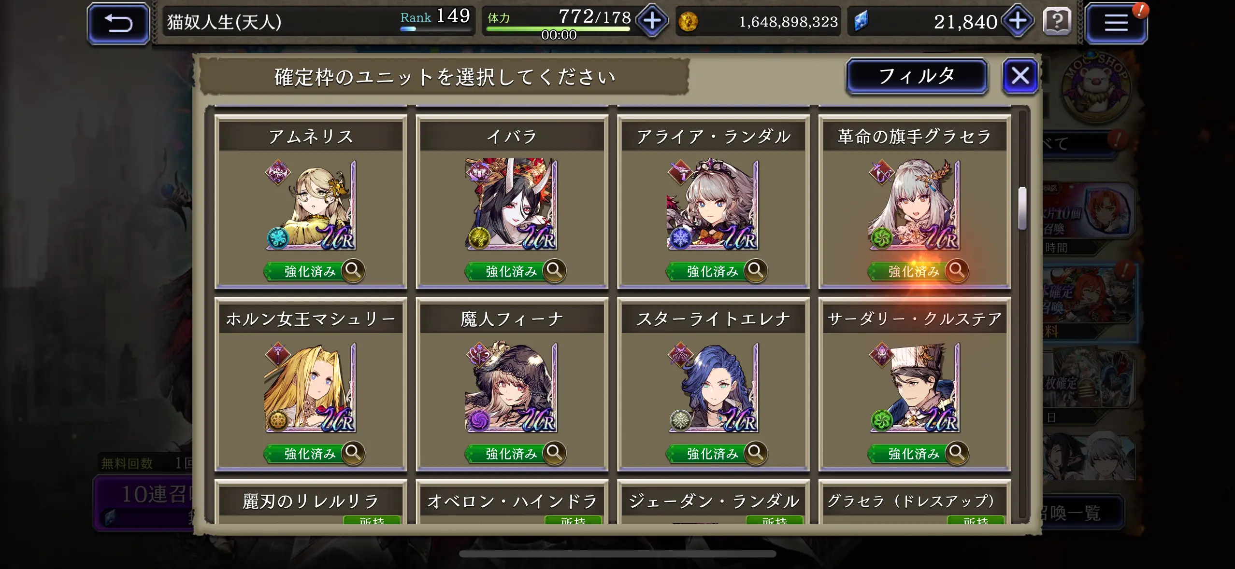Tap the back arrow button
The height and width of the screenshot is (569, 1235).
(x=118, y=23)
